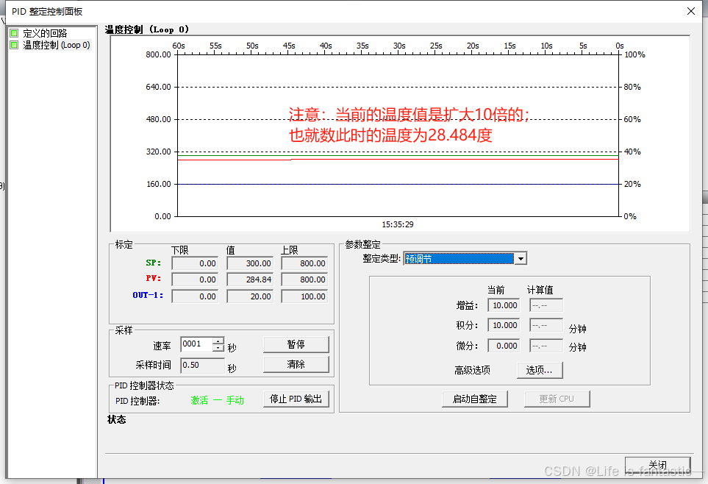Click 启动自整定 button
Image resolution: width=708 pixels, height=484 pixels.
pyautogui.click(x=474, y=399)
